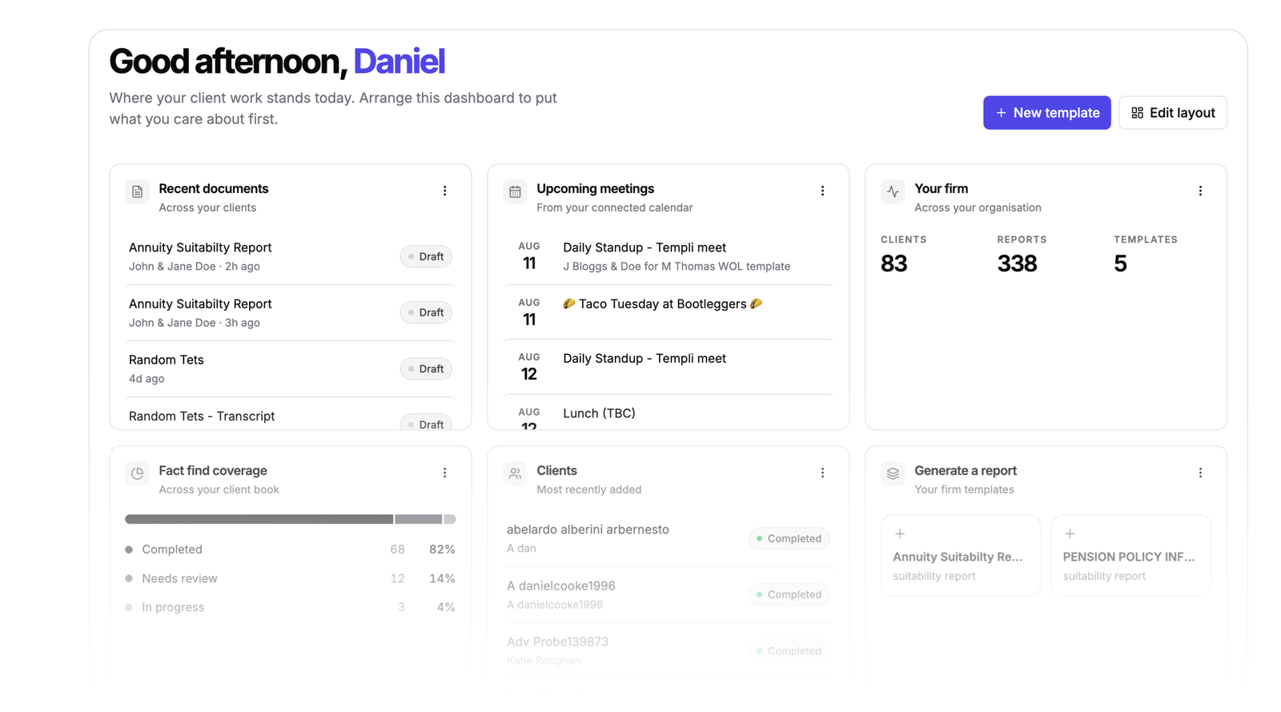Viewport: 1281px width, 712px height.
Task: Click the Edit layout button
Action: click(x=1172, y=113)
